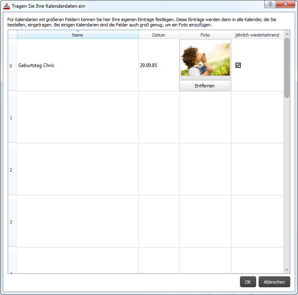298x295 pixels.
Task: Select row header 2
Action: pyautogui.click(x=12, y=169)
